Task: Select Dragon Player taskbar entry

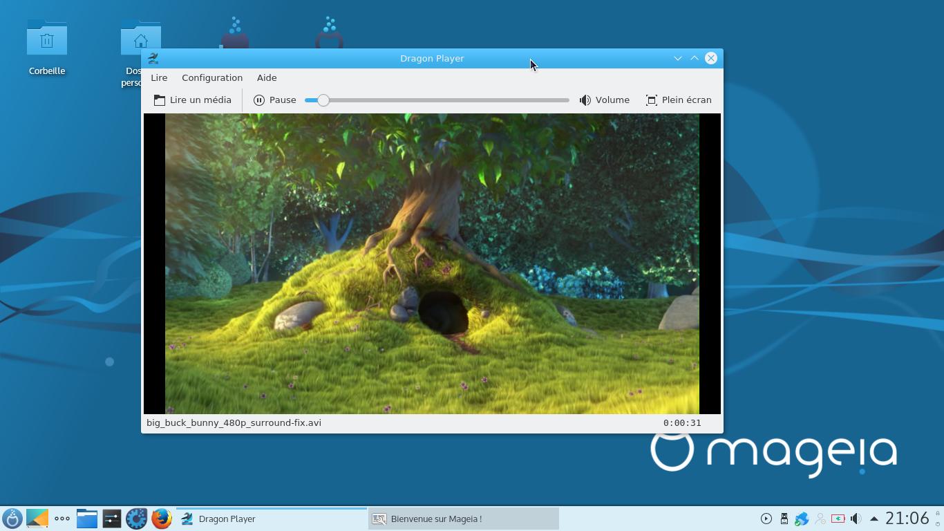Action: pyautogui.click(x=272, y=519)
